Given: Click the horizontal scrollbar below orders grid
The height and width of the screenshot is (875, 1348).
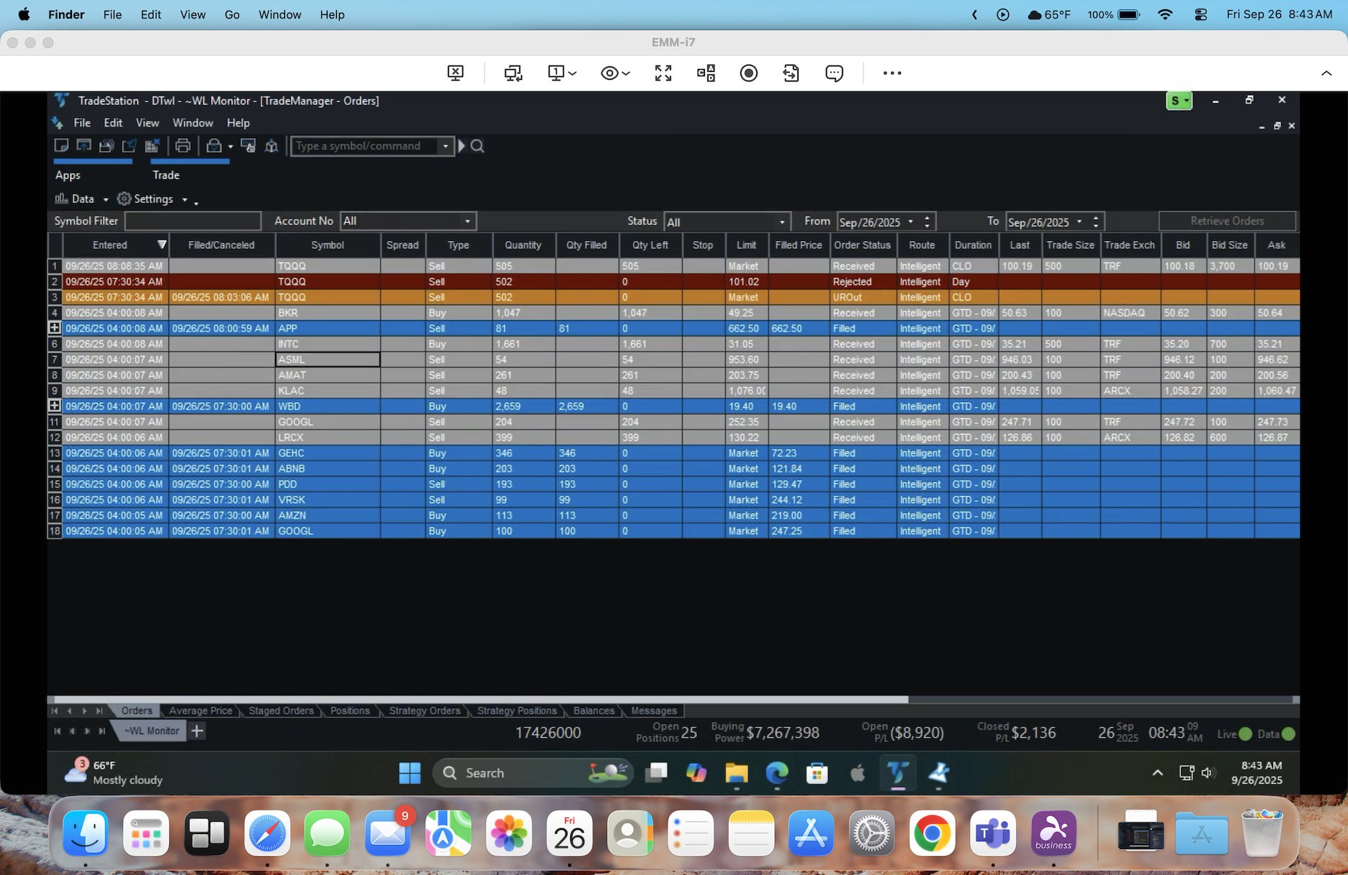Looking at the screenshot, I should point(481,699).
